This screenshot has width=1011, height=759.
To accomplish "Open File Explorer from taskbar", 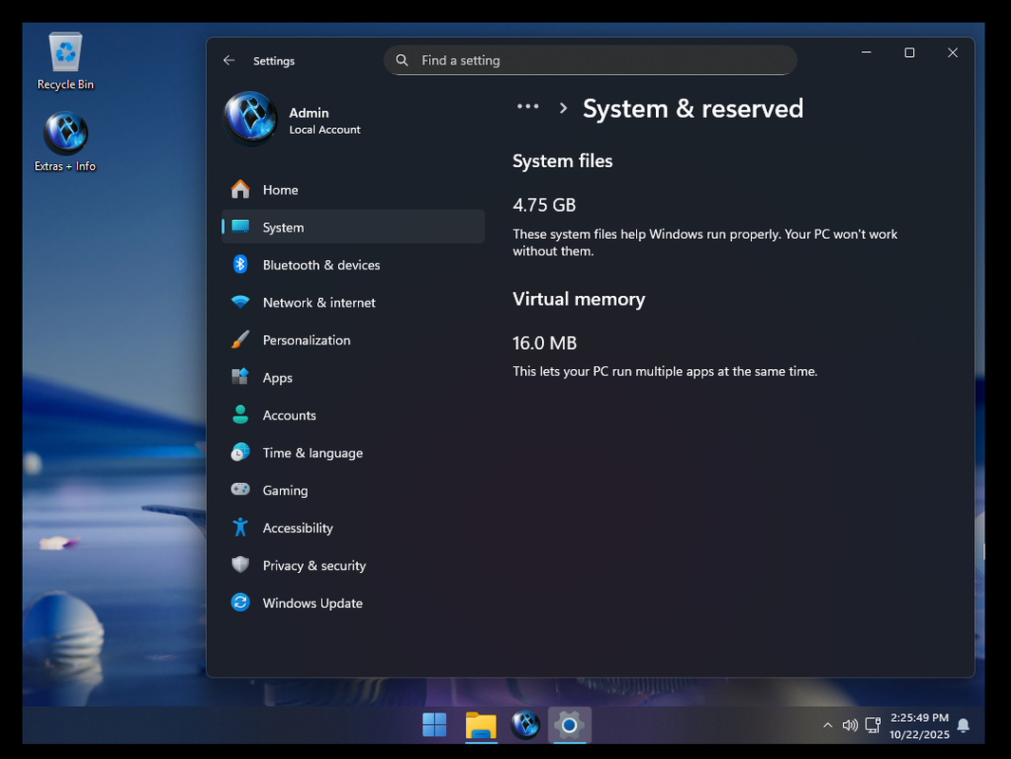I will (481, 725).
